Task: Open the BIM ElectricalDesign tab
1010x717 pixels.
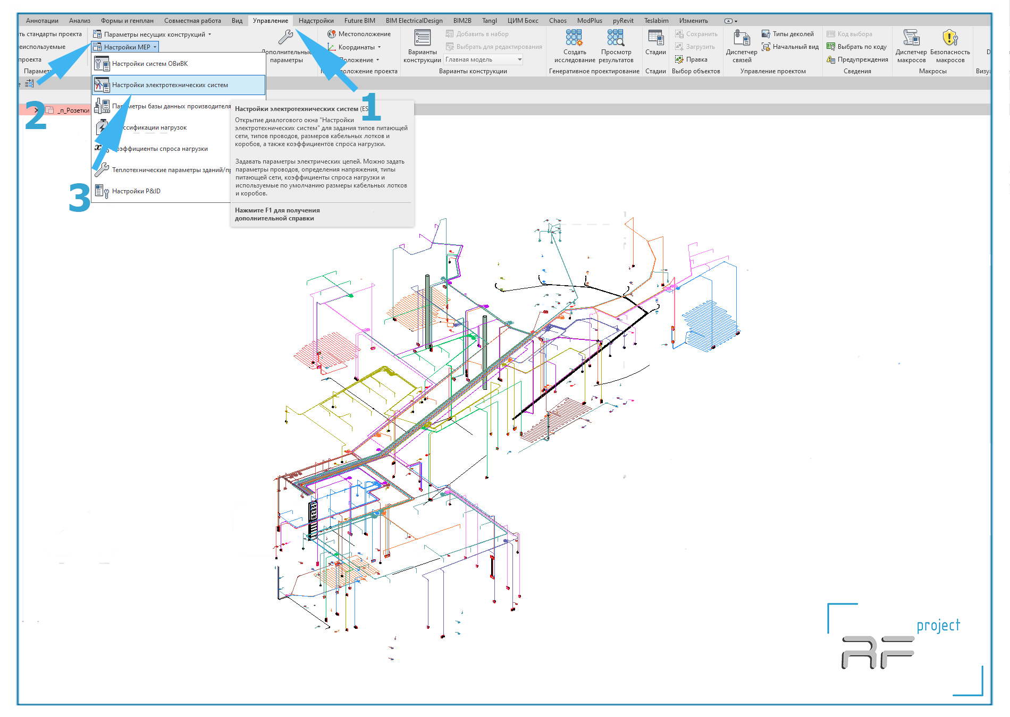Action: tap(414, 21)
